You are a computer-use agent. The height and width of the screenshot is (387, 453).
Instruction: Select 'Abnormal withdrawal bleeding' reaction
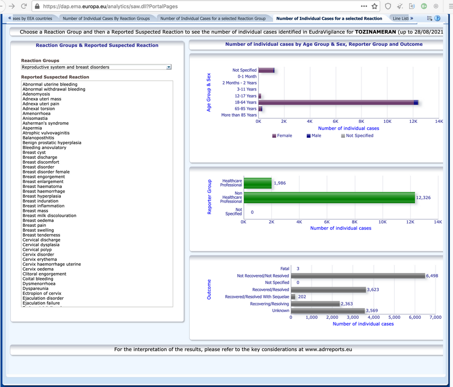tap(54, 89)
